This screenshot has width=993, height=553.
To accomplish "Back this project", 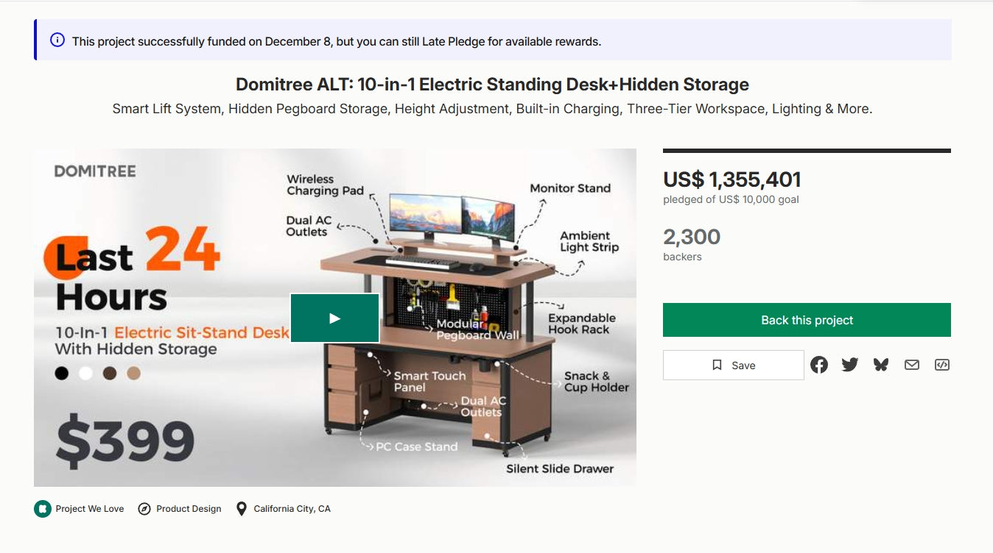I will pyautogui.click(x=807, y=320).
